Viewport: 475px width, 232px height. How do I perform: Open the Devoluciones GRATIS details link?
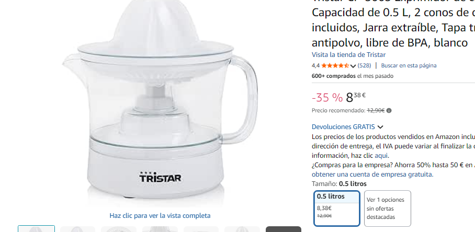[343, 127]
